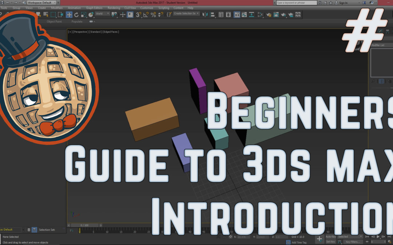Open the Group menu
Image resolution: width=393 pixels, height=245 pixels.
(x=16, y=8)
